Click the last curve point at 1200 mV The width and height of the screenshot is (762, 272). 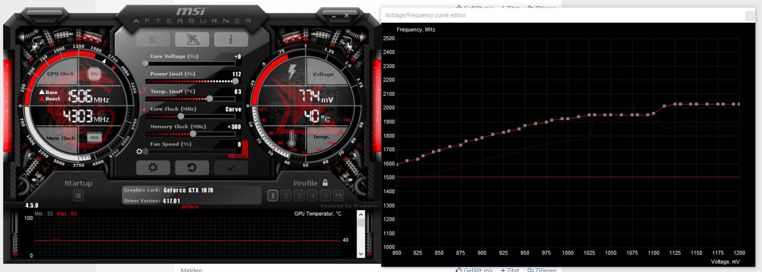click(x=738, y=104)
